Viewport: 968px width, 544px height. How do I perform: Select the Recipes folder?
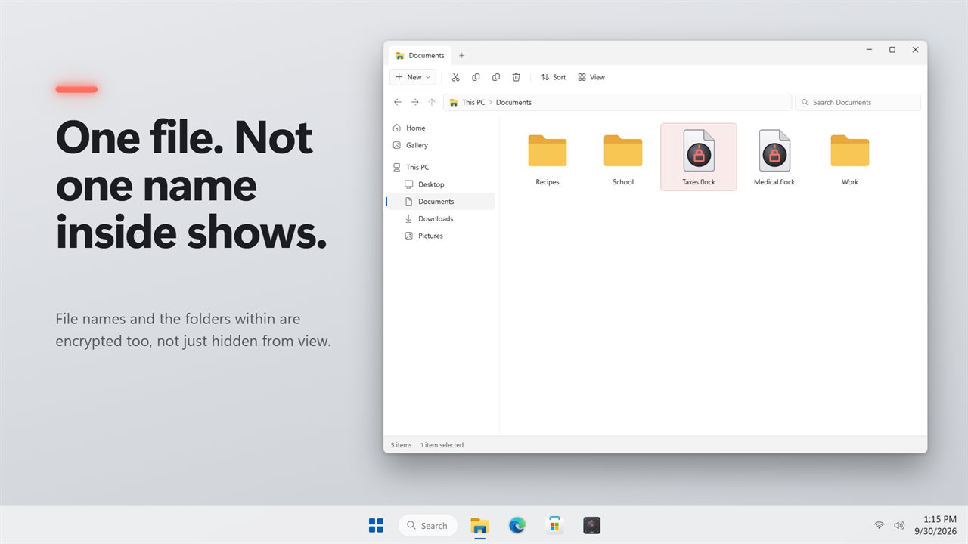(x=548, y=157)
